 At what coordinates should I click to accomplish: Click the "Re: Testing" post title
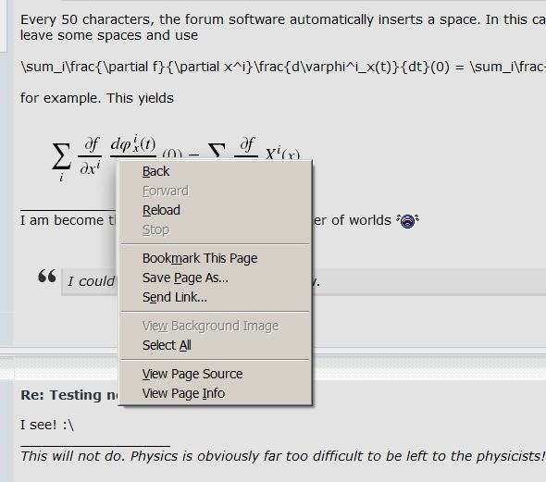(69, 395)
